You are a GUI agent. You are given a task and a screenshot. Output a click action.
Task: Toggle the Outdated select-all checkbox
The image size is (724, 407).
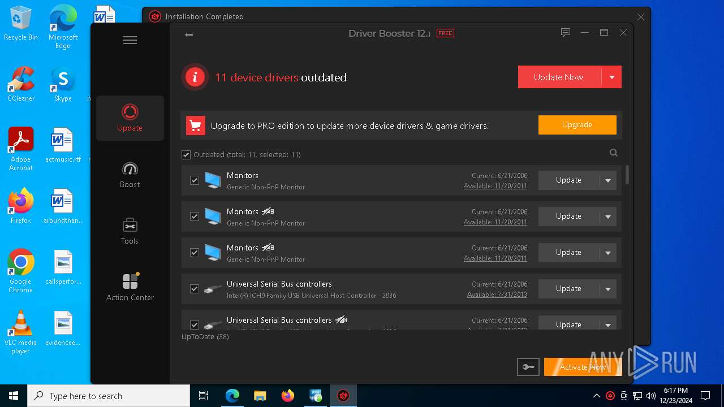(x=186, y=154)
